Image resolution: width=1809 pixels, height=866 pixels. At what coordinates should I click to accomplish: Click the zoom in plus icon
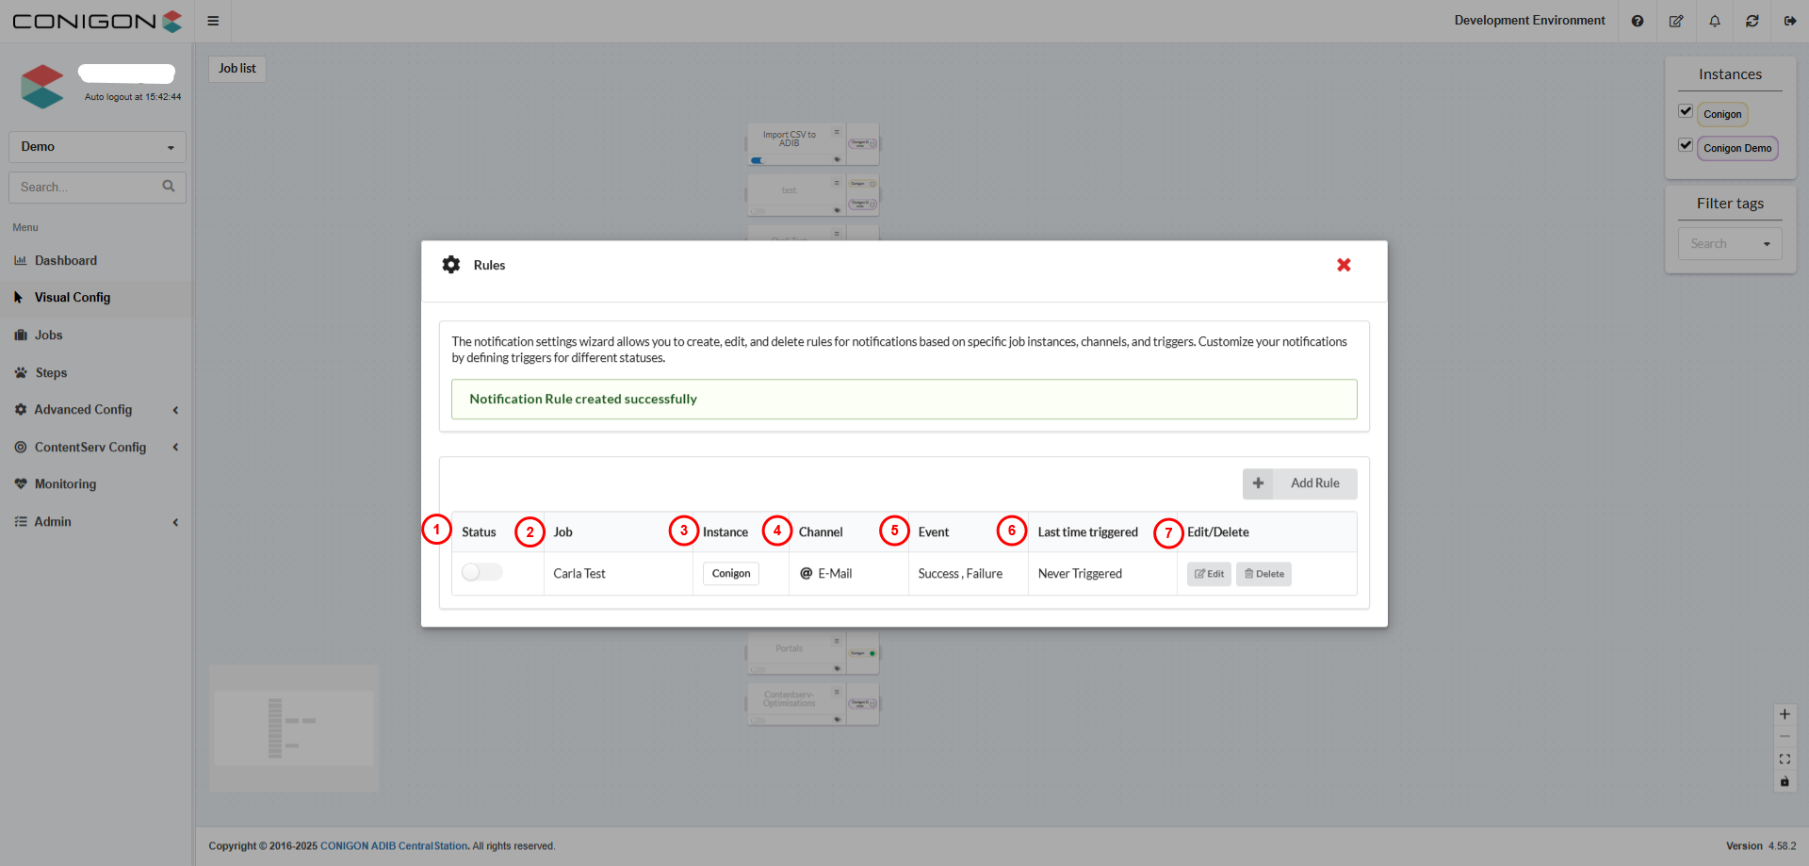(1785, 714)
